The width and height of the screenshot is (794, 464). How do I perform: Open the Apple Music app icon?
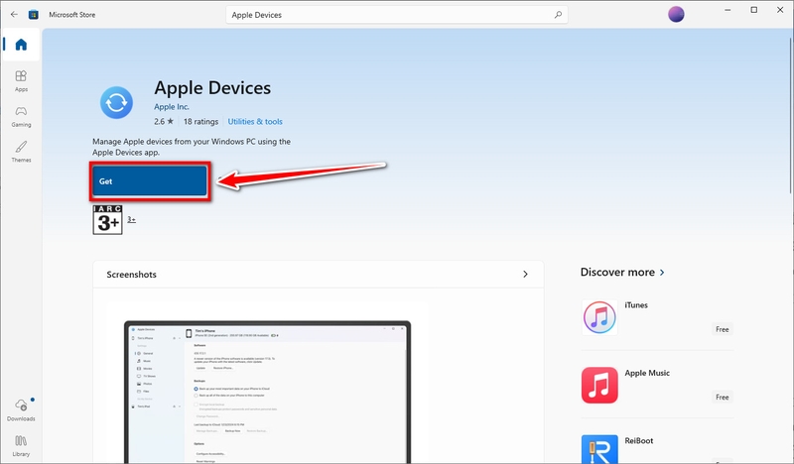point(599,385)
